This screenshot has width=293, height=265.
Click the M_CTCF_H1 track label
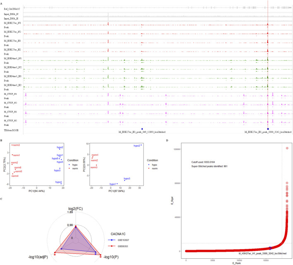[10, 112]
